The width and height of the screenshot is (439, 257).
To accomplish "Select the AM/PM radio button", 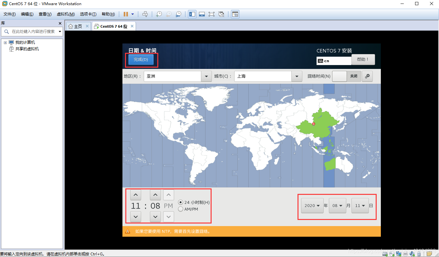I will click(181, 209).
